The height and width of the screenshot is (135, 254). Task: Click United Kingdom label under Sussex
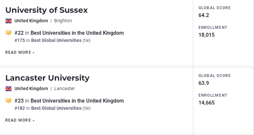(x=31, y=21)
